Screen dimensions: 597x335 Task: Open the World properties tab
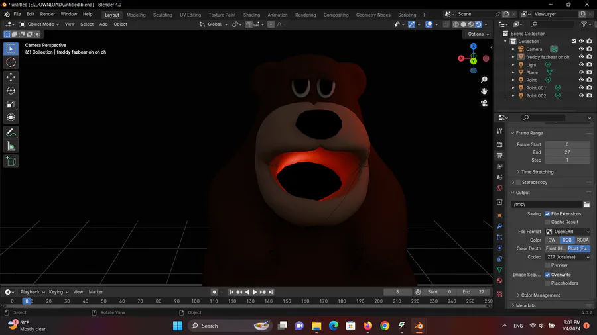pyautogui.click(x=499, y=189)
